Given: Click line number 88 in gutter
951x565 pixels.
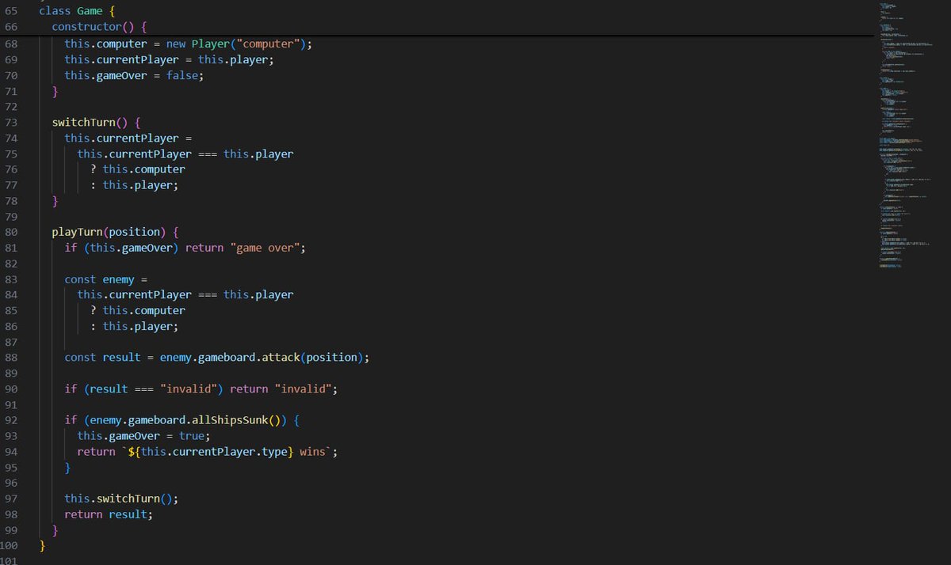Looking at the screenshot, I should (11, 357).
